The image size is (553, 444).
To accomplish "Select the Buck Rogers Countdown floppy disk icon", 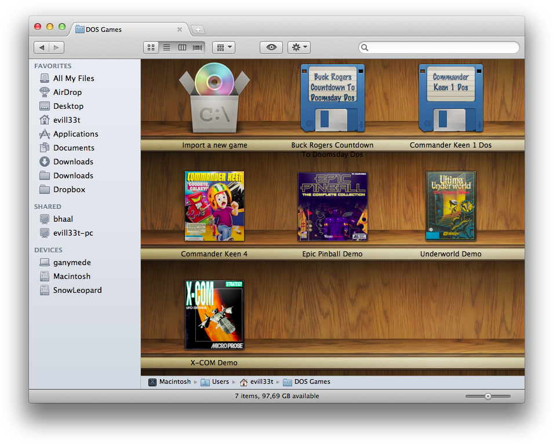I will tap(333, 98).
